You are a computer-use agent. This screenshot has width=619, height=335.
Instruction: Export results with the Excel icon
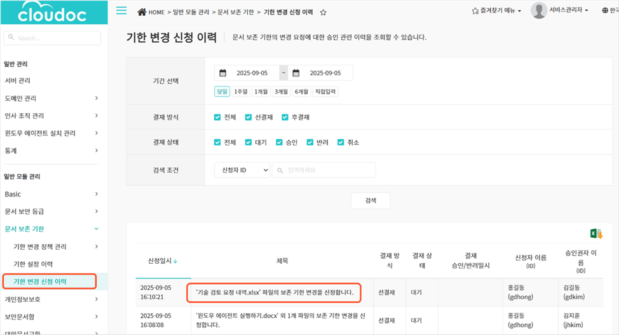tap(596, 234)
